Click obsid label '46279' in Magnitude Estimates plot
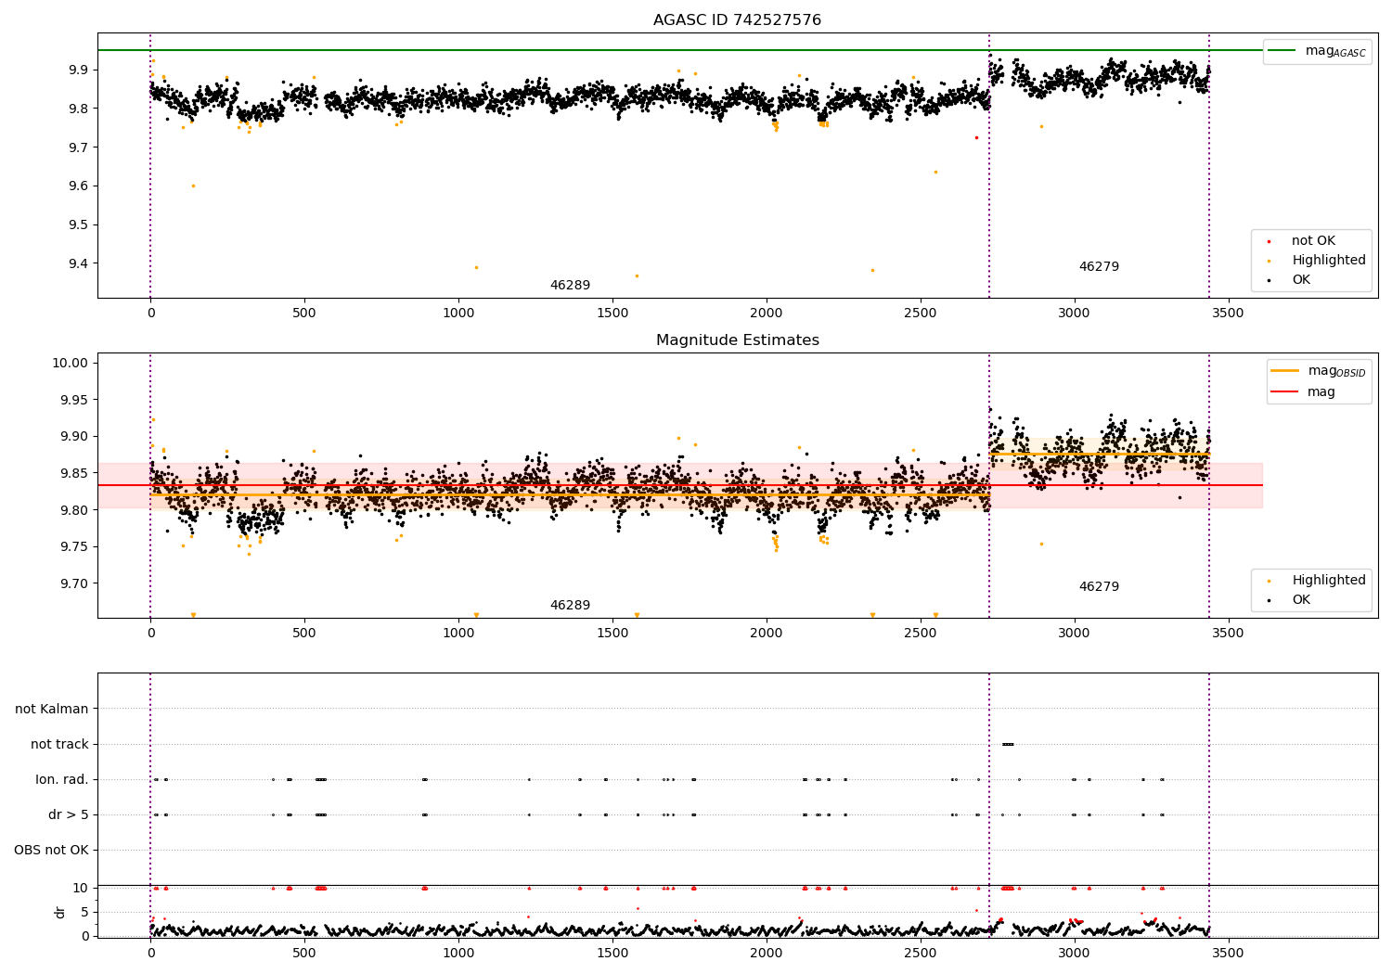The height and width of the screenshot is (974, 1392). (1099, 587)
